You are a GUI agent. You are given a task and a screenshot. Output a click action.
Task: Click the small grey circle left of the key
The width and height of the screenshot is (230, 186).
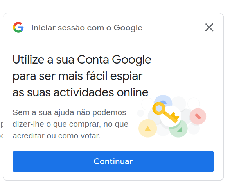(140, 113)
